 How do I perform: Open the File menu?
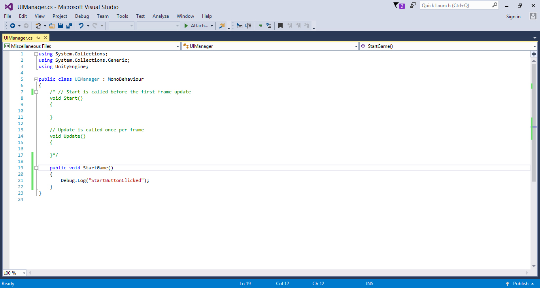pos(8,16)
